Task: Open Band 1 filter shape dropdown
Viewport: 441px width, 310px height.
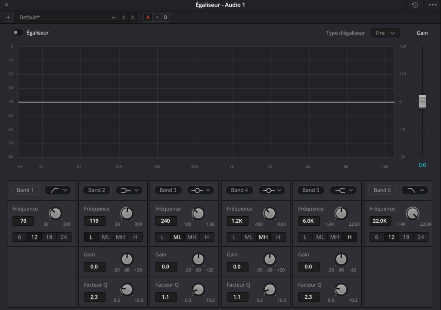Action: pos(58,190)
